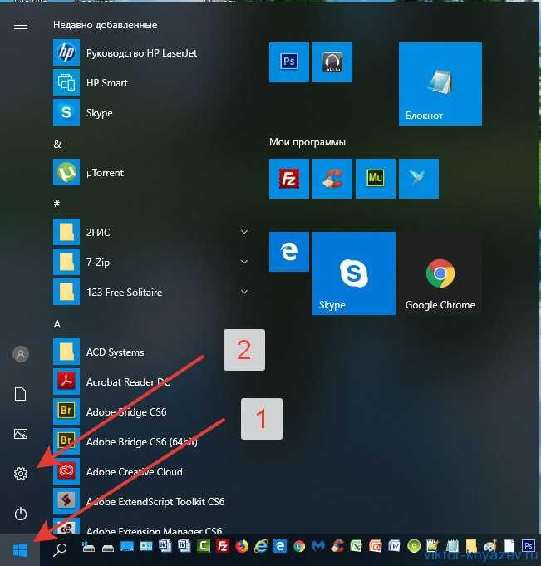The image size is (541, 566).
Task: Open Edge from the taskbar
Action: pyautogui.click(x=280, y=546)
